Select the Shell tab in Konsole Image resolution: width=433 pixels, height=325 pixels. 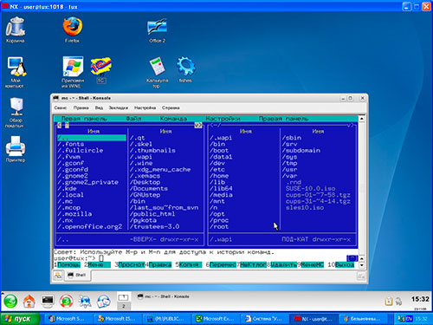tap(77, 275)
